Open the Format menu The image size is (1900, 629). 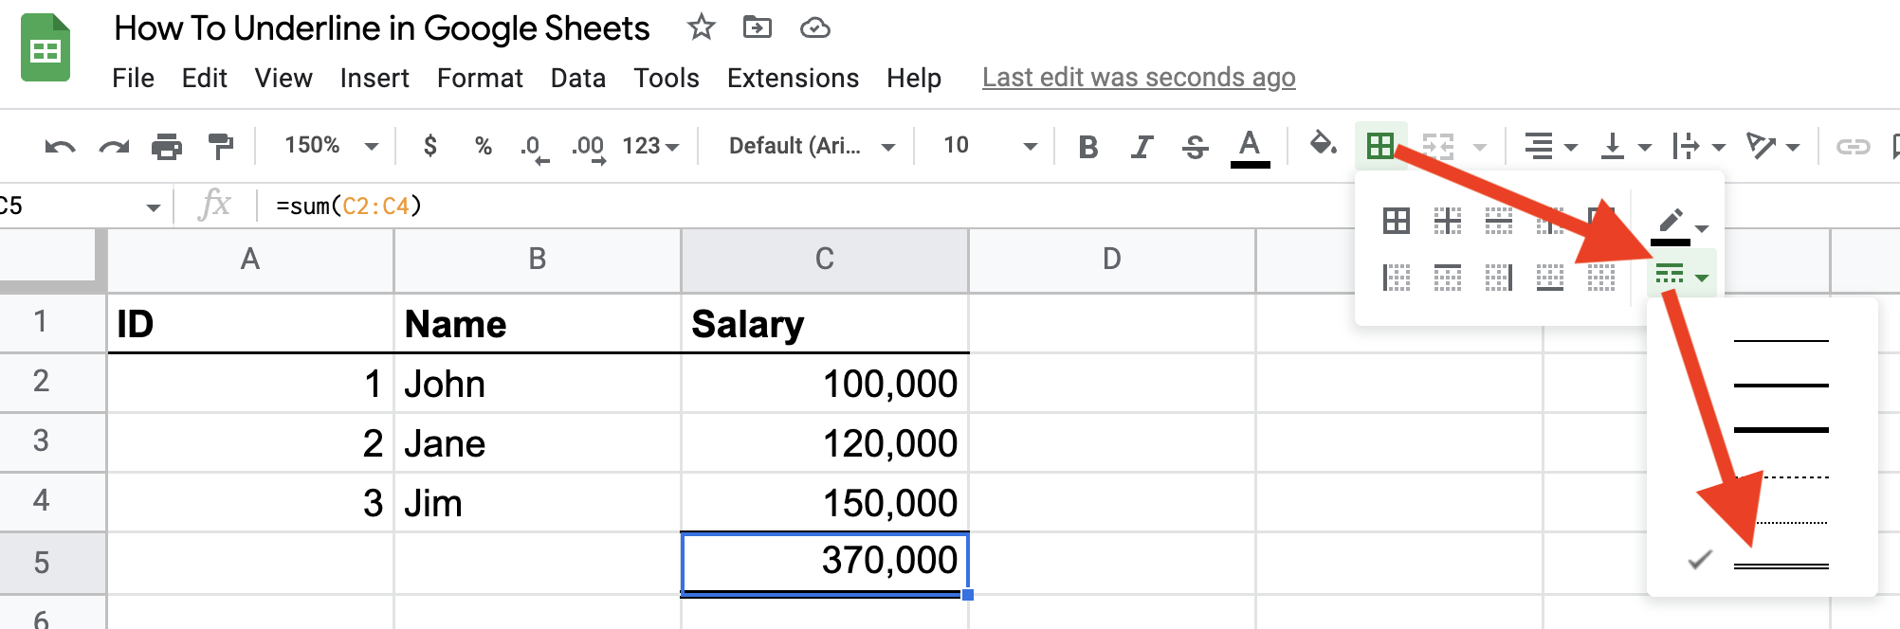480,78
